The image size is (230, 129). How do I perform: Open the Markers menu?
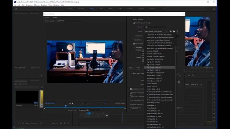point(37,5)
